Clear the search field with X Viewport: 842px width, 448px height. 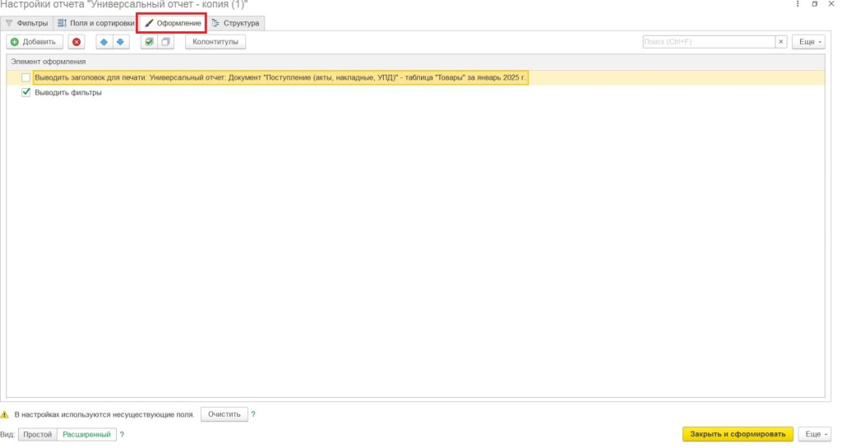(781, 42)
